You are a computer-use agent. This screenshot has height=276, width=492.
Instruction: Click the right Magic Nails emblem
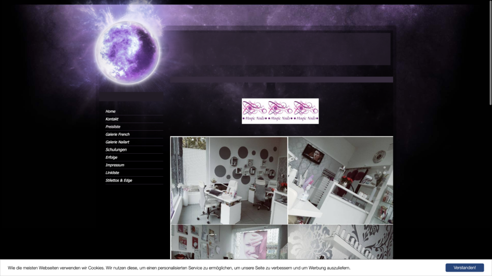point(306,111)
